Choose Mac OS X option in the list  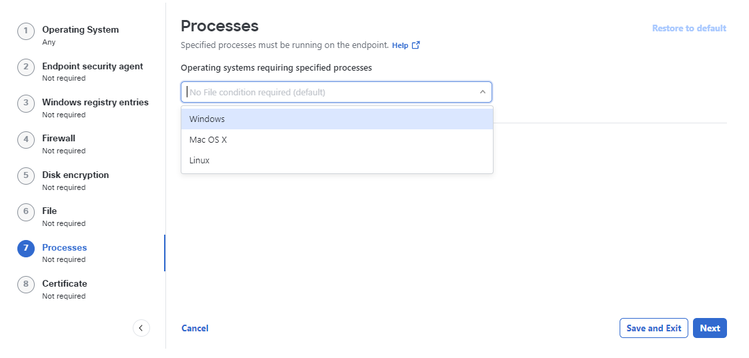(337, 140)
